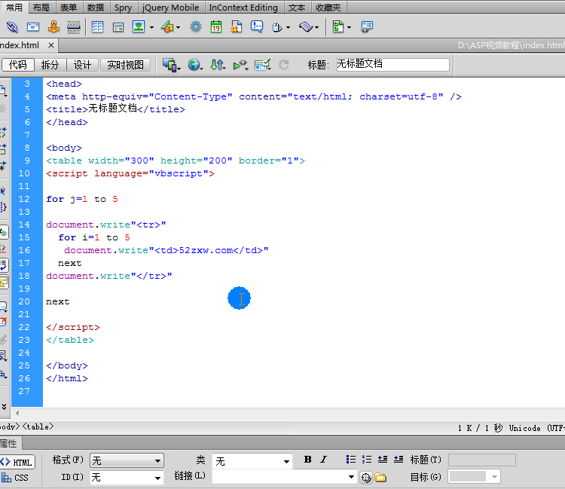This screenshot has height=489, width=565.
Task: Insert a Table
Action: pyautogui.click(x=98, y=27)
